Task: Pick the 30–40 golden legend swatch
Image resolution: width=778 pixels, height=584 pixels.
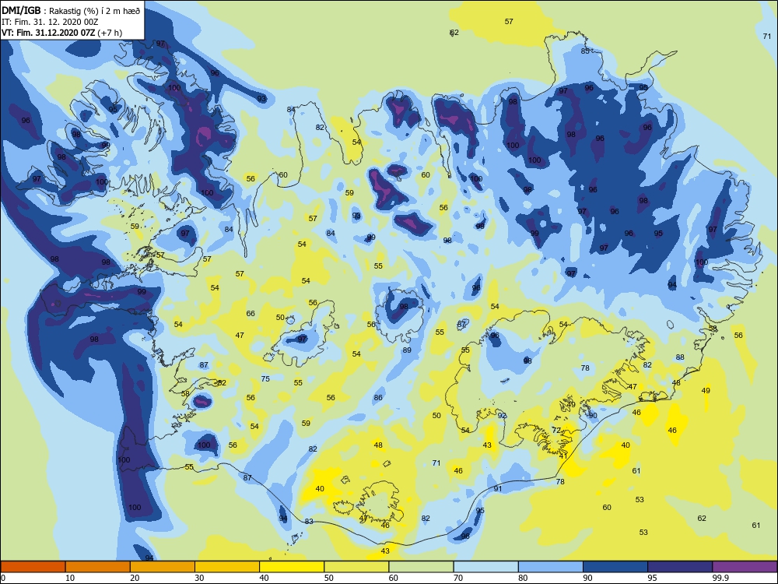Action: pyautogui.click(x=227, y=567)
